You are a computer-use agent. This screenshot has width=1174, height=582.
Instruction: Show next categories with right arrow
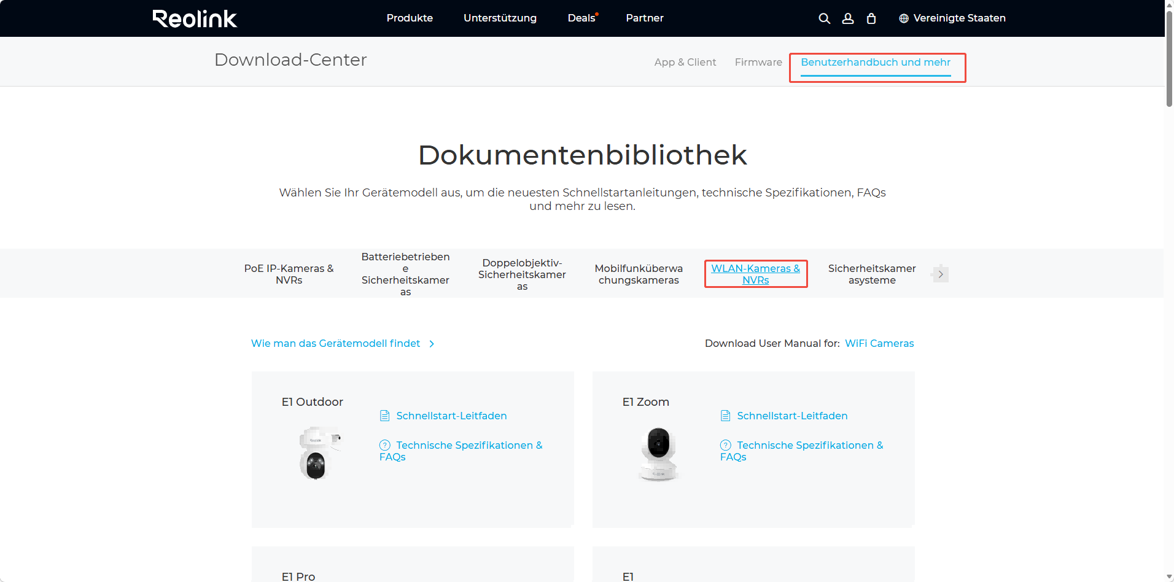[940, 274]
